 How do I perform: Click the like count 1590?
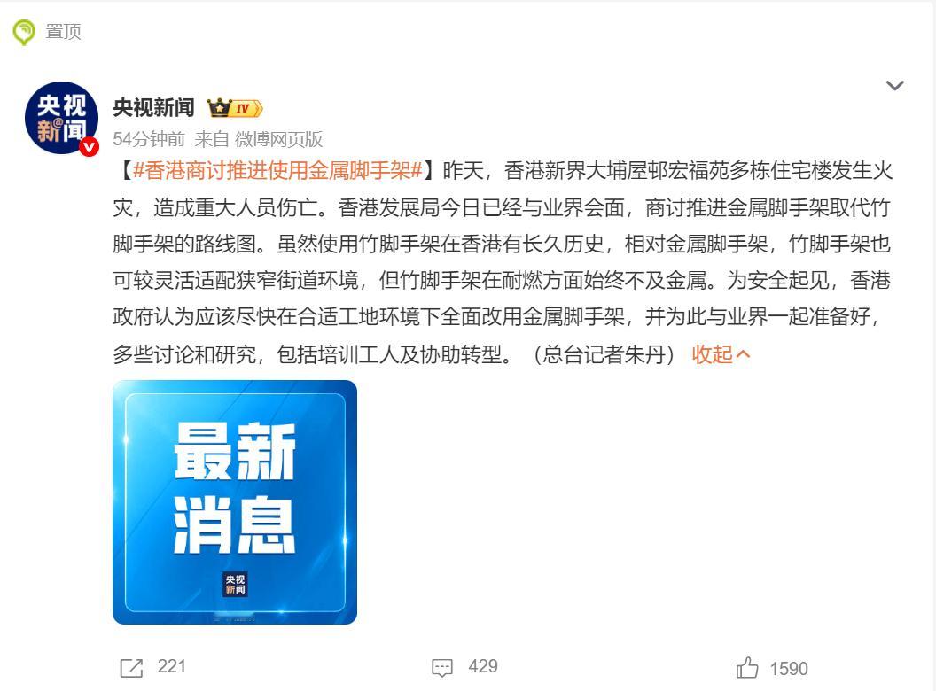point(789,668)
